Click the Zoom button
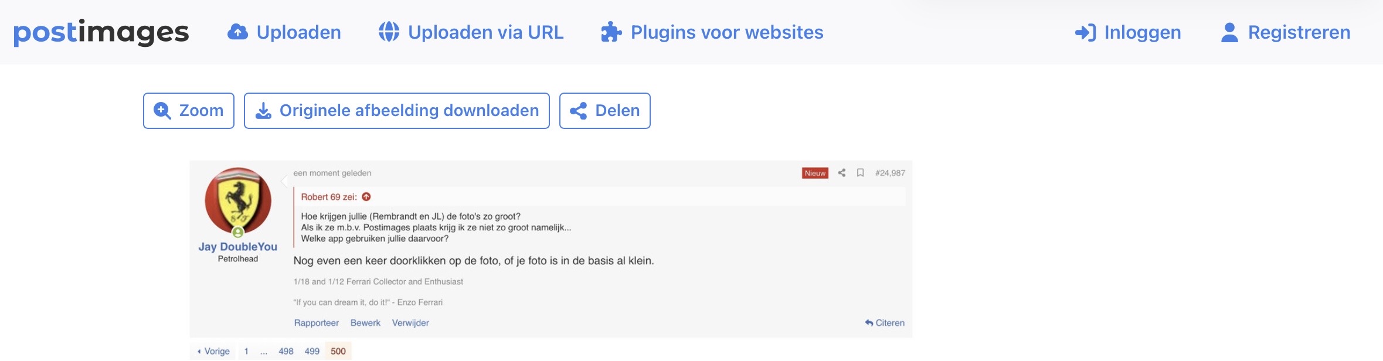Image resolution: width=1383 pixels, height=361 pixels. point(189,111)
